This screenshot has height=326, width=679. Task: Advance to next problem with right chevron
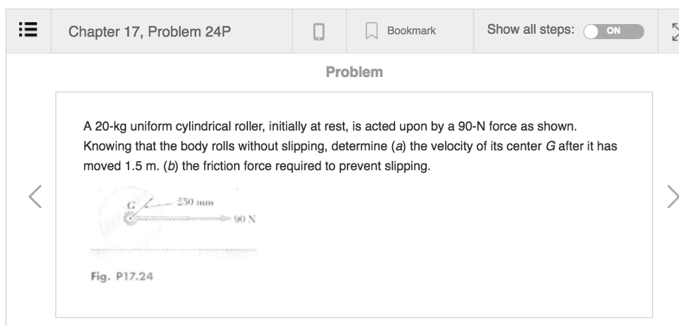click(673, 197)
